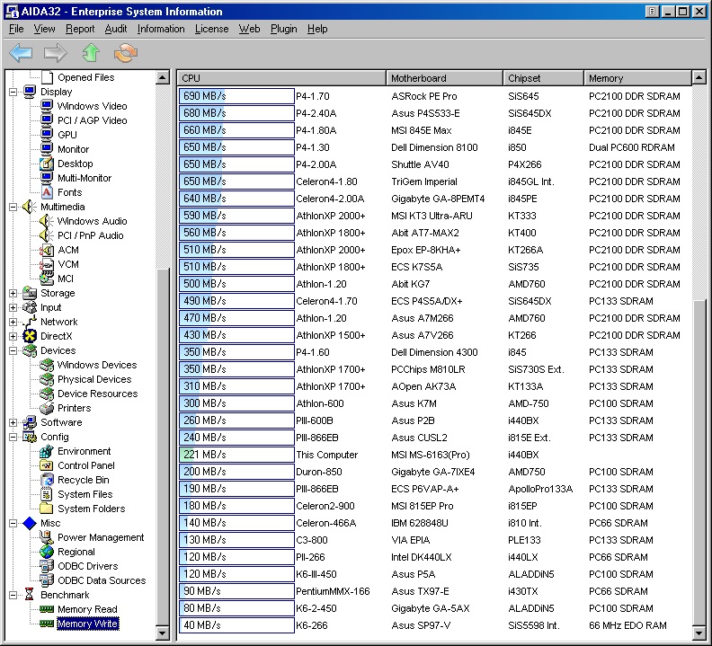Open the Recycle Bin config item
This screenshot has width=712, height=646.
83,480
